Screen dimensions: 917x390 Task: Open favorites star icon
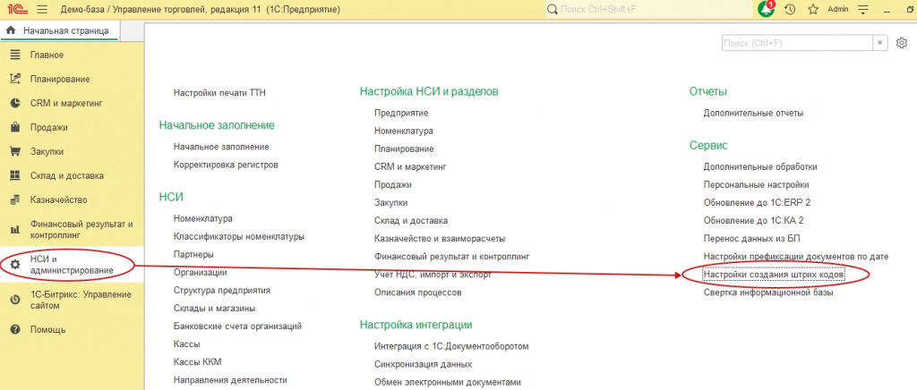(x=812, y=9)
